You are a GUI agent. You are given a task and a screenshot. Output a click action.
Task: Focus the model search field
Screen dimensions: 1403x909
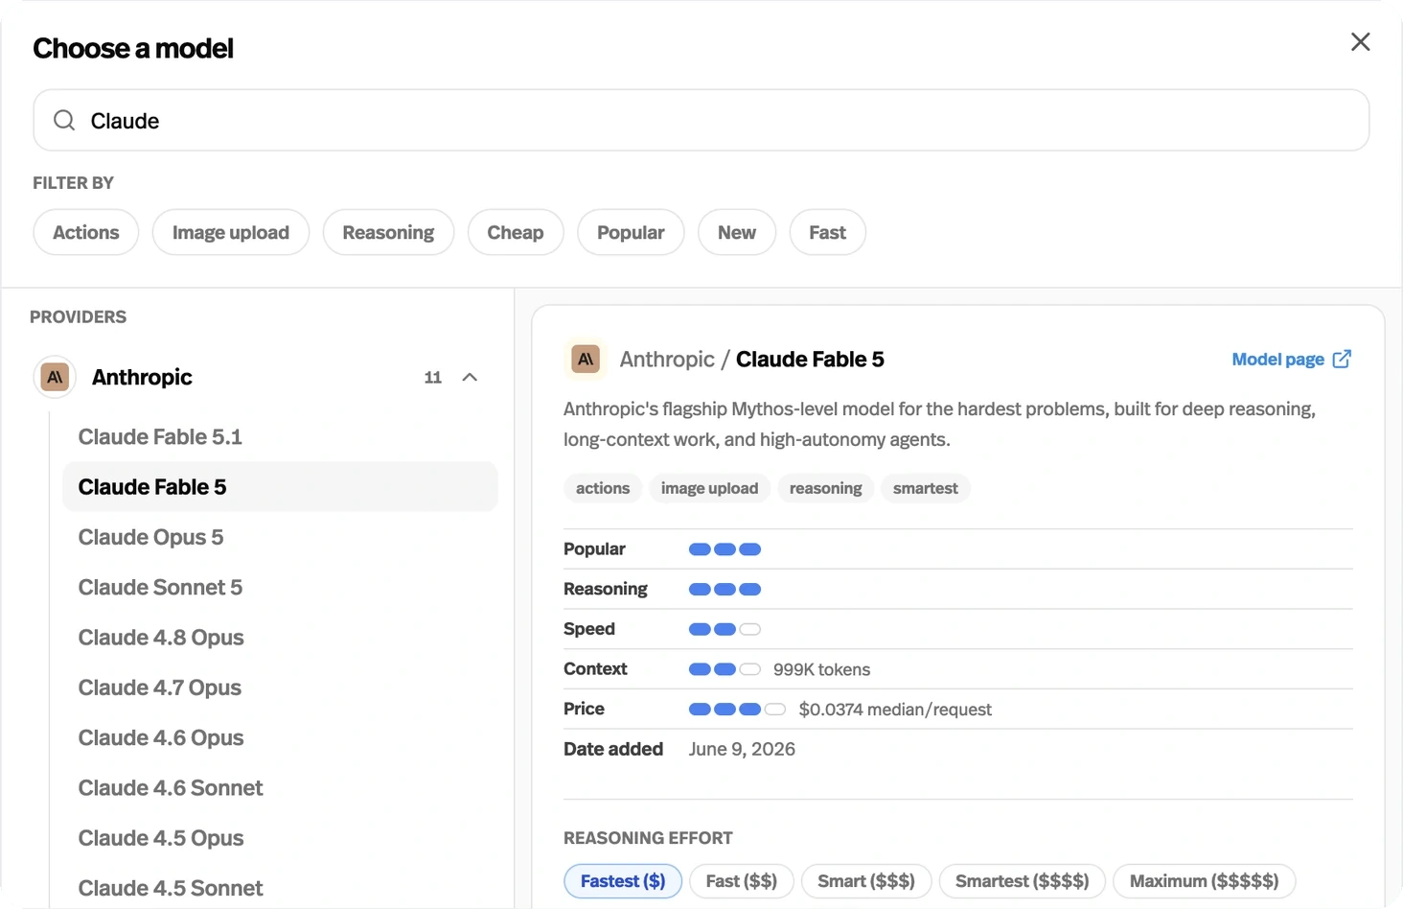(701, 120)
